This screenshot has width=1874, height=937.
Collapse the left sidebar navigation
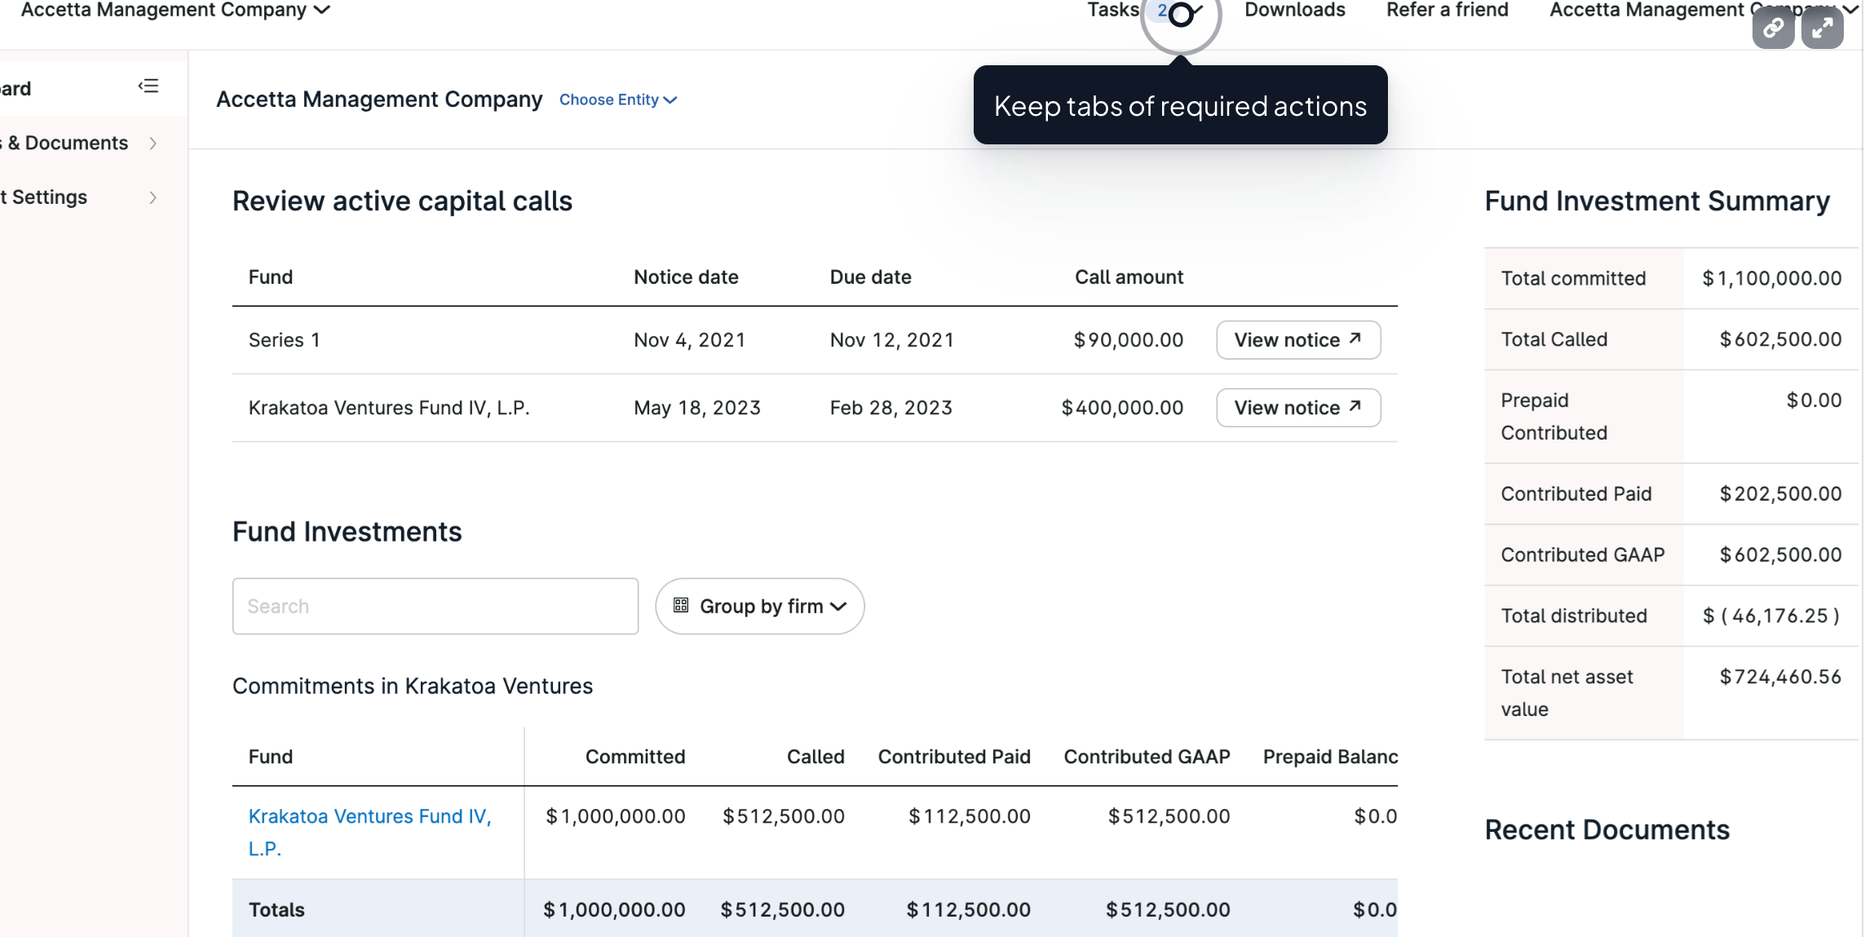[149, 85]
